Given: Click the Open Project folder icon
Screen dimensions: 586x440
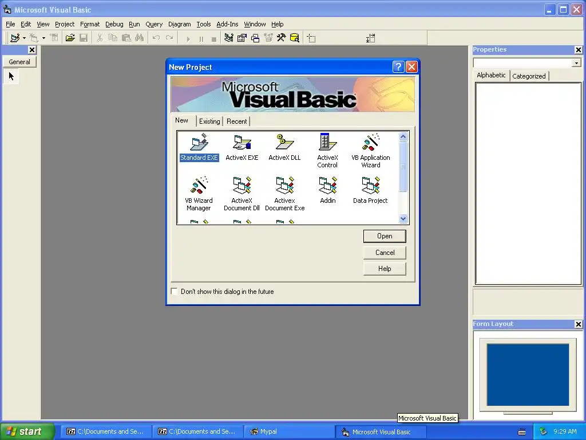Looking at the screenshot, I should coord(70,38).
